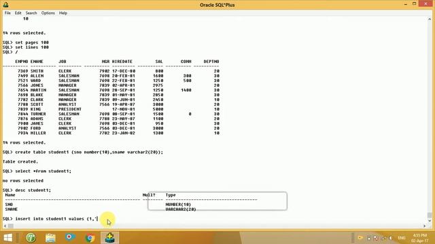Click the SNAME column name
435x244 pixels.
pos(12,209)
